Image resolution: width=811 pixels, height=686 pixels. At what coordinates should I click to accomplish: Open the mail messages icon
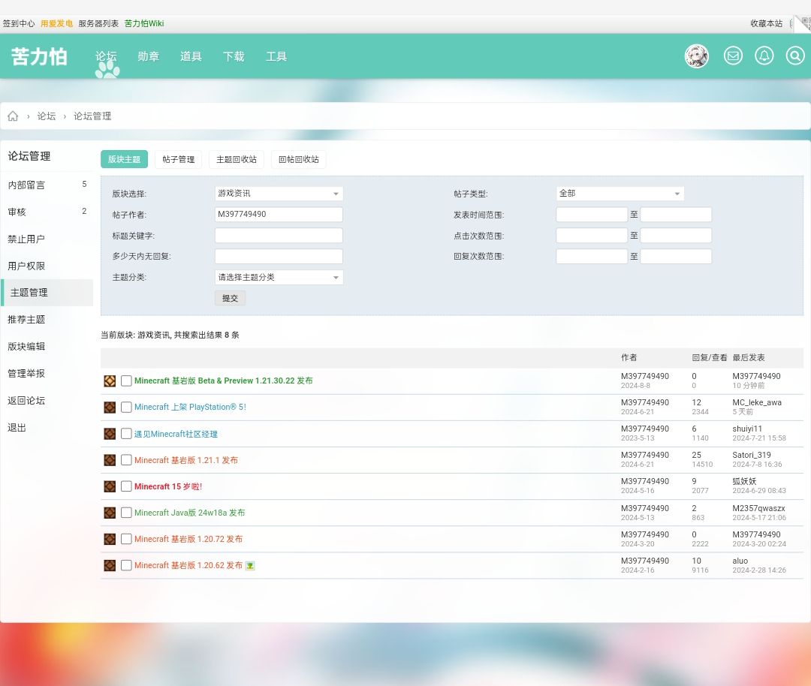(733, 56)
